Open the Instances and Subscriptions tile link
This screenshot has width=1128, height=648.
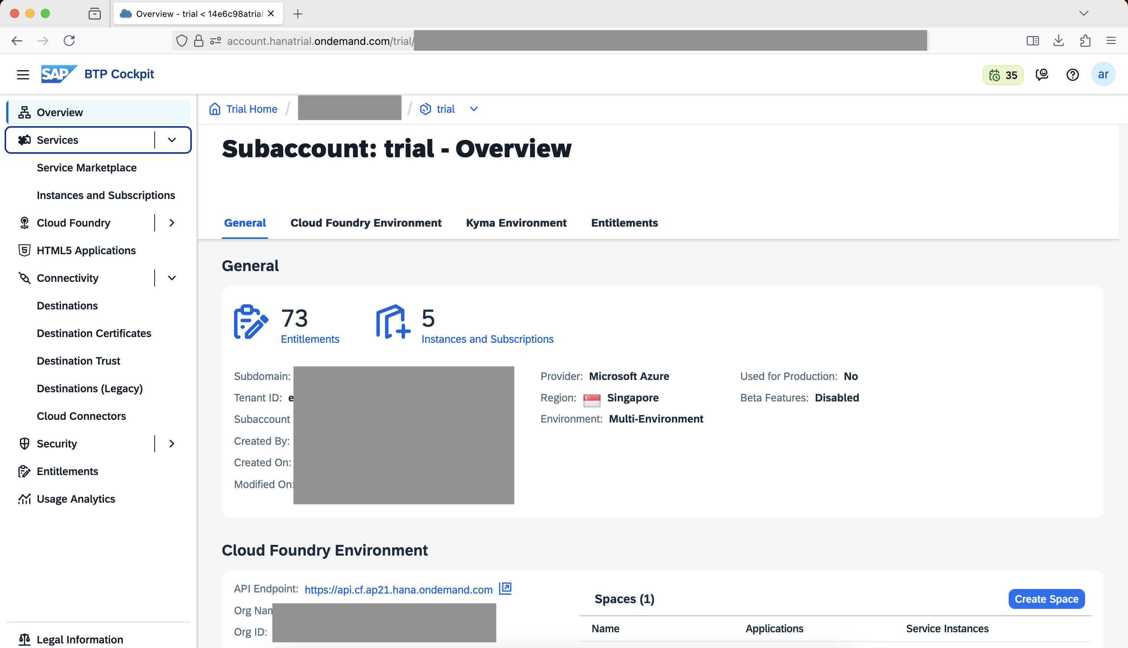(488, 339)
